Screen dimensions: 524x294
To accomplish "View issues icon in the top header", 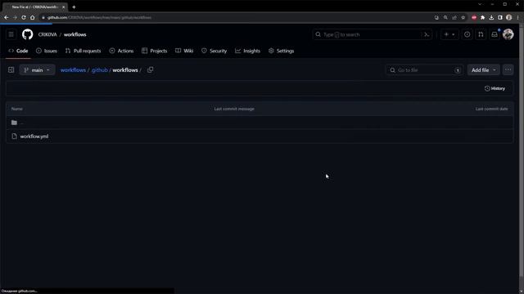I will pyautogui.click(x=467, y=34).
